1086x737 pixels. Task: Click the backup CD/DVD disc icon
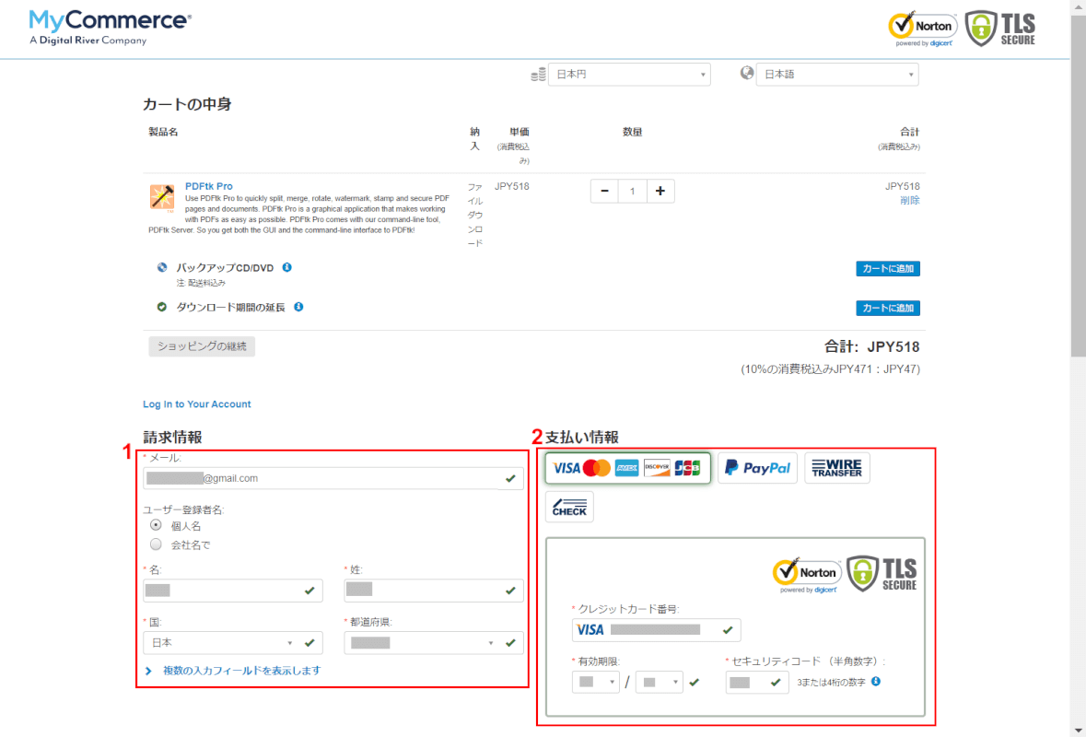click(162, 267)
